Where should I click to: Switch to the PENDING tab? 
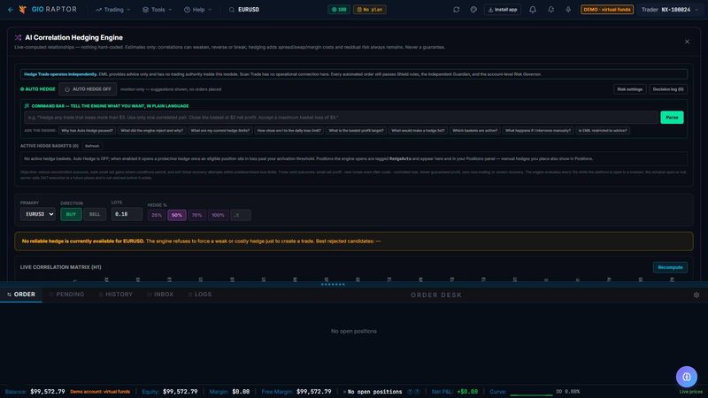[x=67, y=295]
